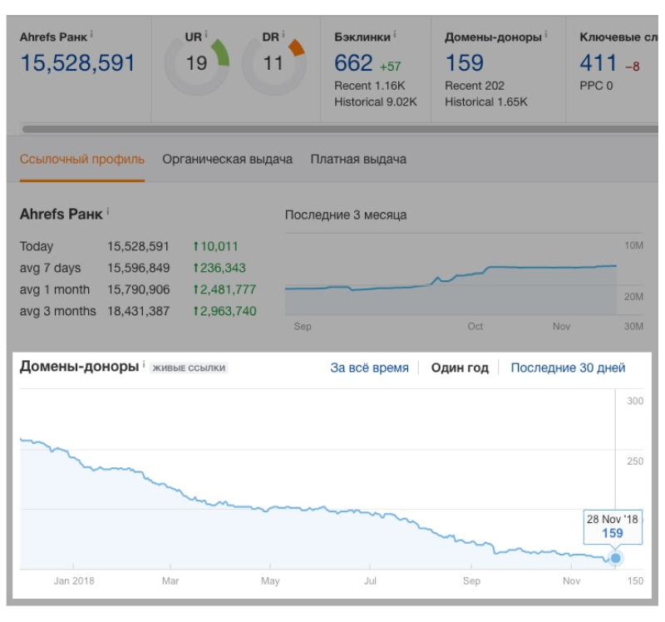Open the Ссылочный профиль tab
This screenshot has width=665, height=622.
(x=81, y=159)
